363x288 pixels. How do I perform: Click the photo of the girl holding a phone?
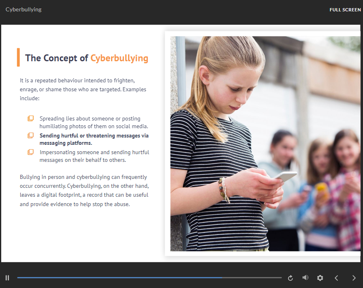click(x=265, y=144)
